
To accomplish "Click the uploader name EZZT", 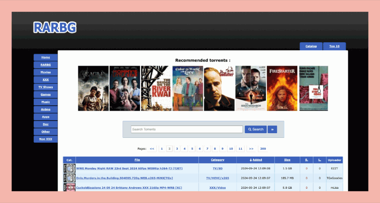I will point(334,168).
